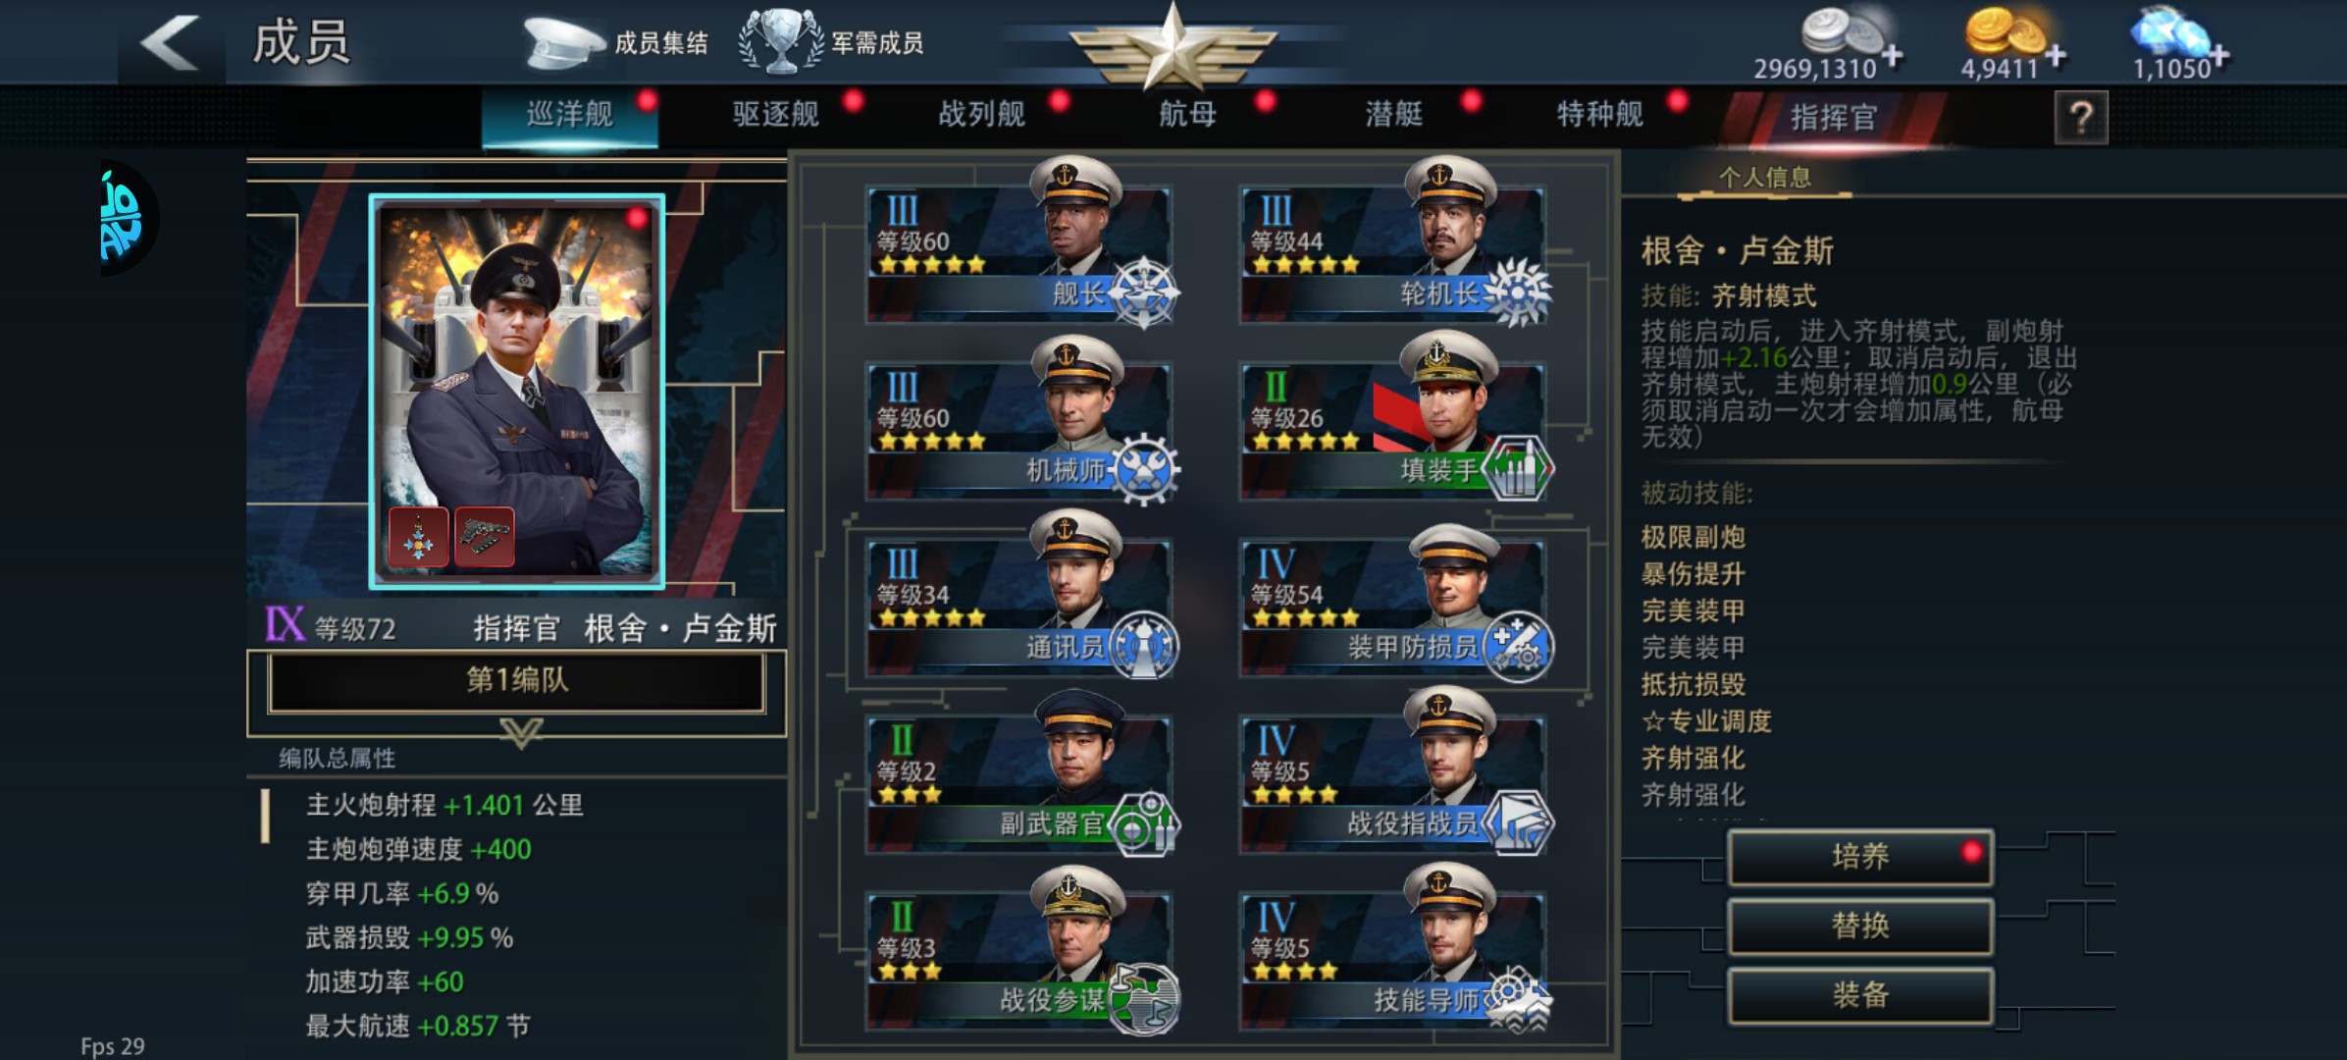The width and height of the screenshot is (2347, 1060).
Task: Switch to the 航母 tab
Action: click(x=1188, y=115)
